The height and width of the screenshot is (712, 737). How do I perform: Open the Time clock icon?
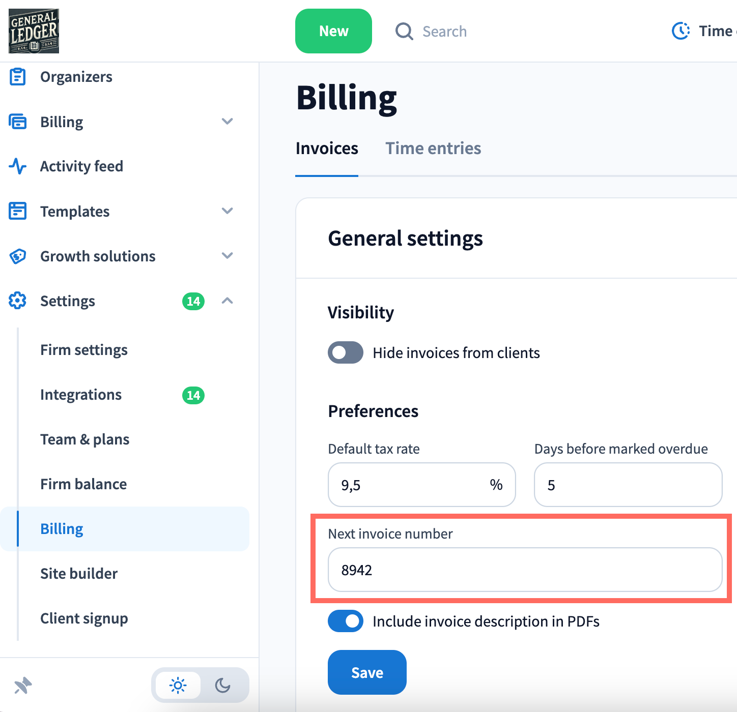pyautogui.click(x=681, y=31)
